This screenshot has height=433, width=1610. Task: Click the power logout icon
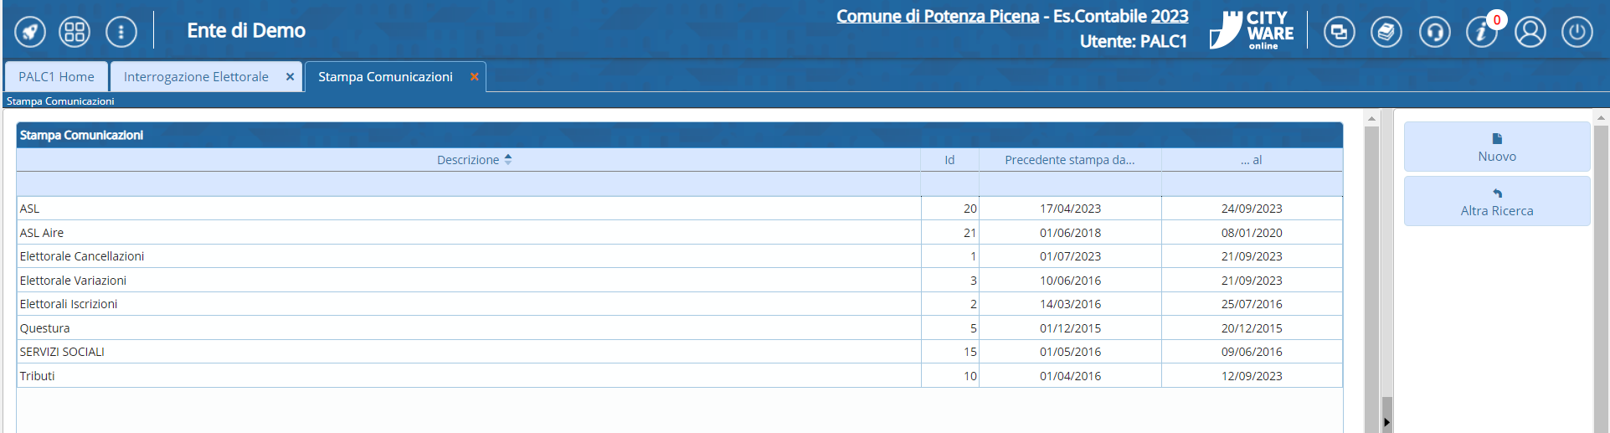1577,33
